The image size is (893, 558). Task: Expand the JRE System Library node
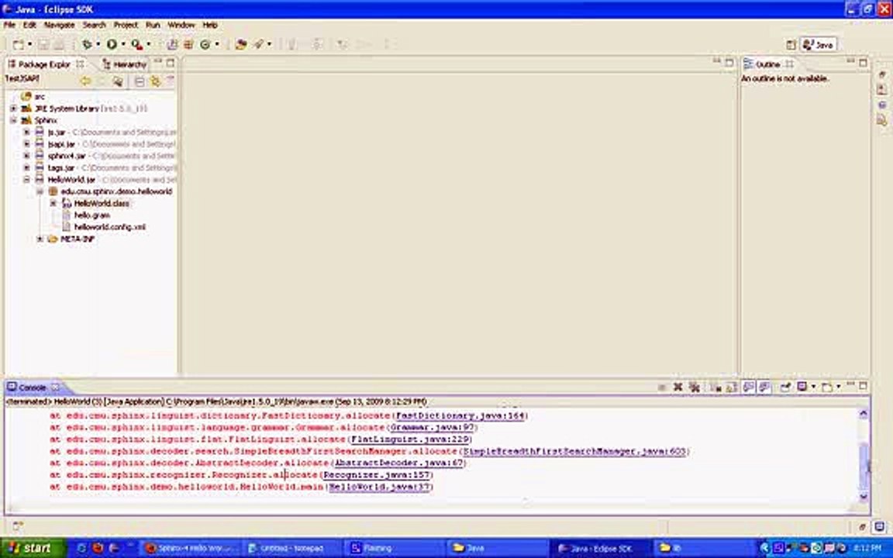[14, 108]
